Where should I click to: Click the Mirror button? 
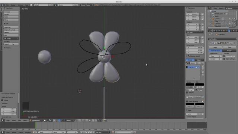tap(11, 20)
